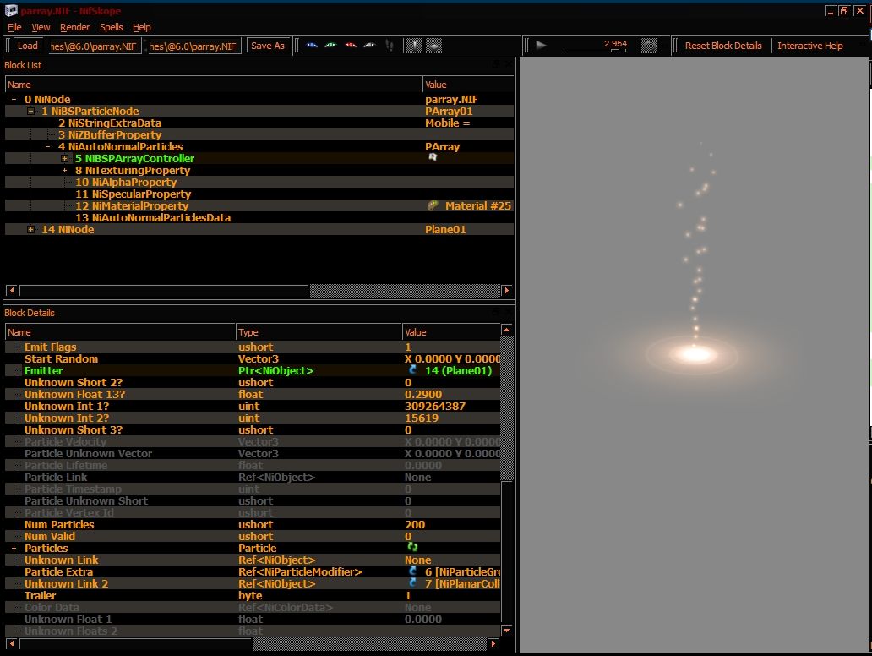
Task: Click Reset Block Details
Action: [x=723, y=46]
